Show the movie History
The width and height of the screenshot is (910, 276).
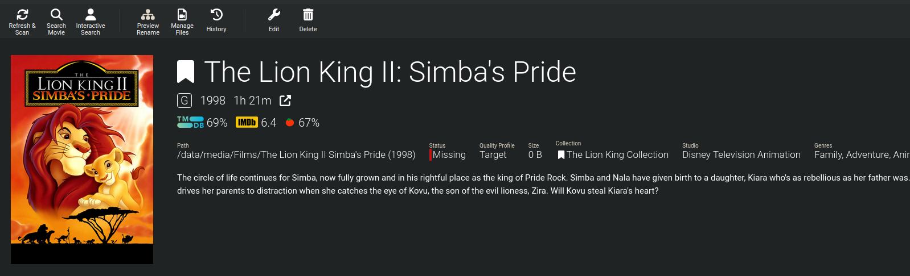point(216,15)
